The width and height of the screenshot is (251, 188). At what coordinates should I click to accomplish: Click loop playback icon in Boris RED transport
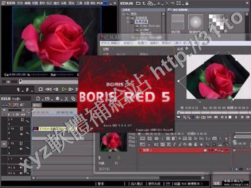pos(203,117)
